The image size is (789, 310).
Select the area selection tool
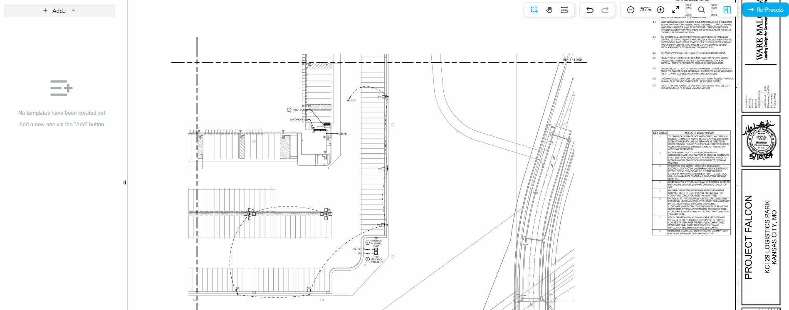coord(534,10)
